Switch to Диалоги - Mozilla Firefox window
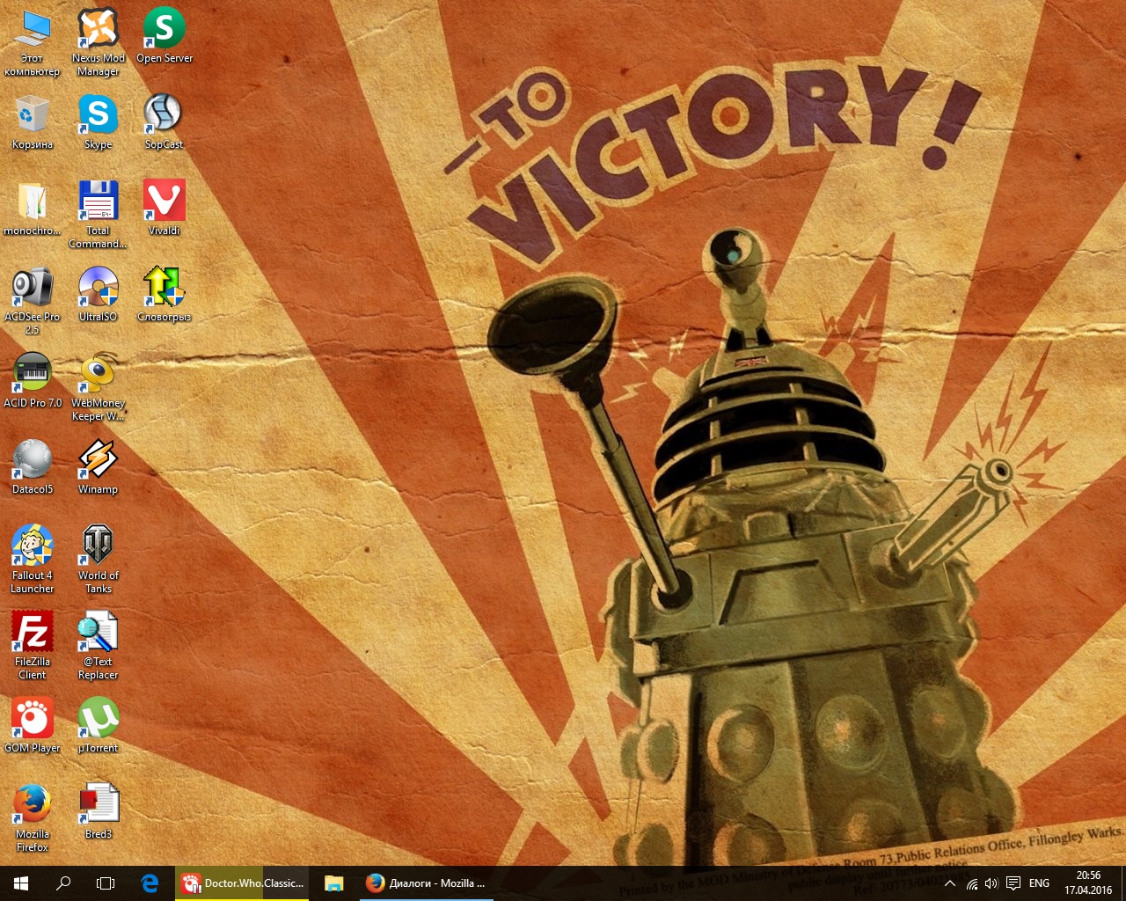The width and height of the screenshot is (1126, 901). 426,883
